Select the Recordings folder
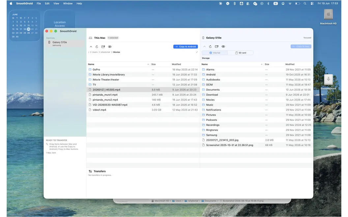348x217 pixels. click(x=257, y=125)
